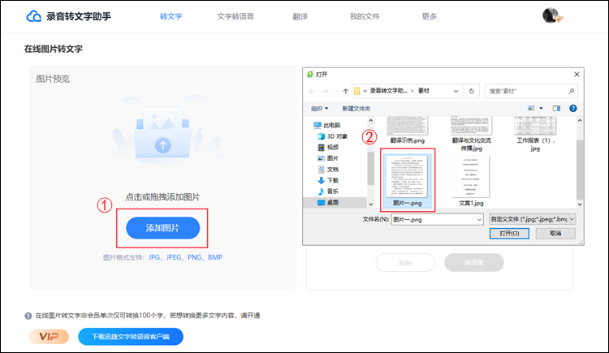The image size is (609, 353).
Task: Click the info icon beside 100-character notice
Action: (x=28, y=316)
